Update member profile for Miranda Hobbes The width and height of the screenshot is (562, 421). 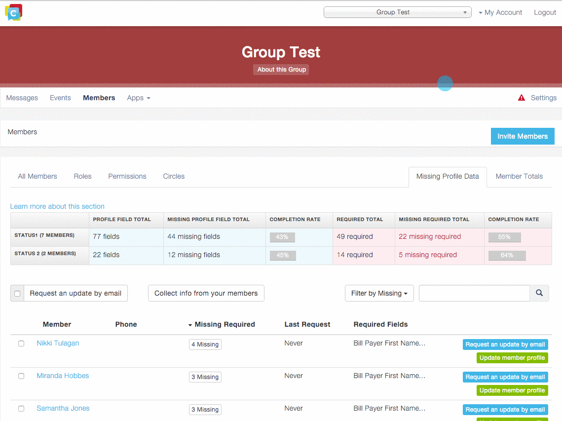pyautogui.click(x=512, y=390)
